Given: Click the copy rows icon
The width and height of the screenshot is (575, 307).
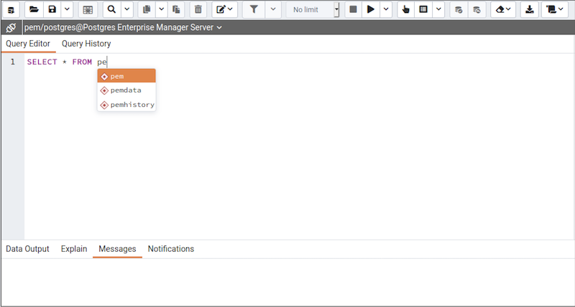Looking at the screenshot, I should (x=147, y=10).
